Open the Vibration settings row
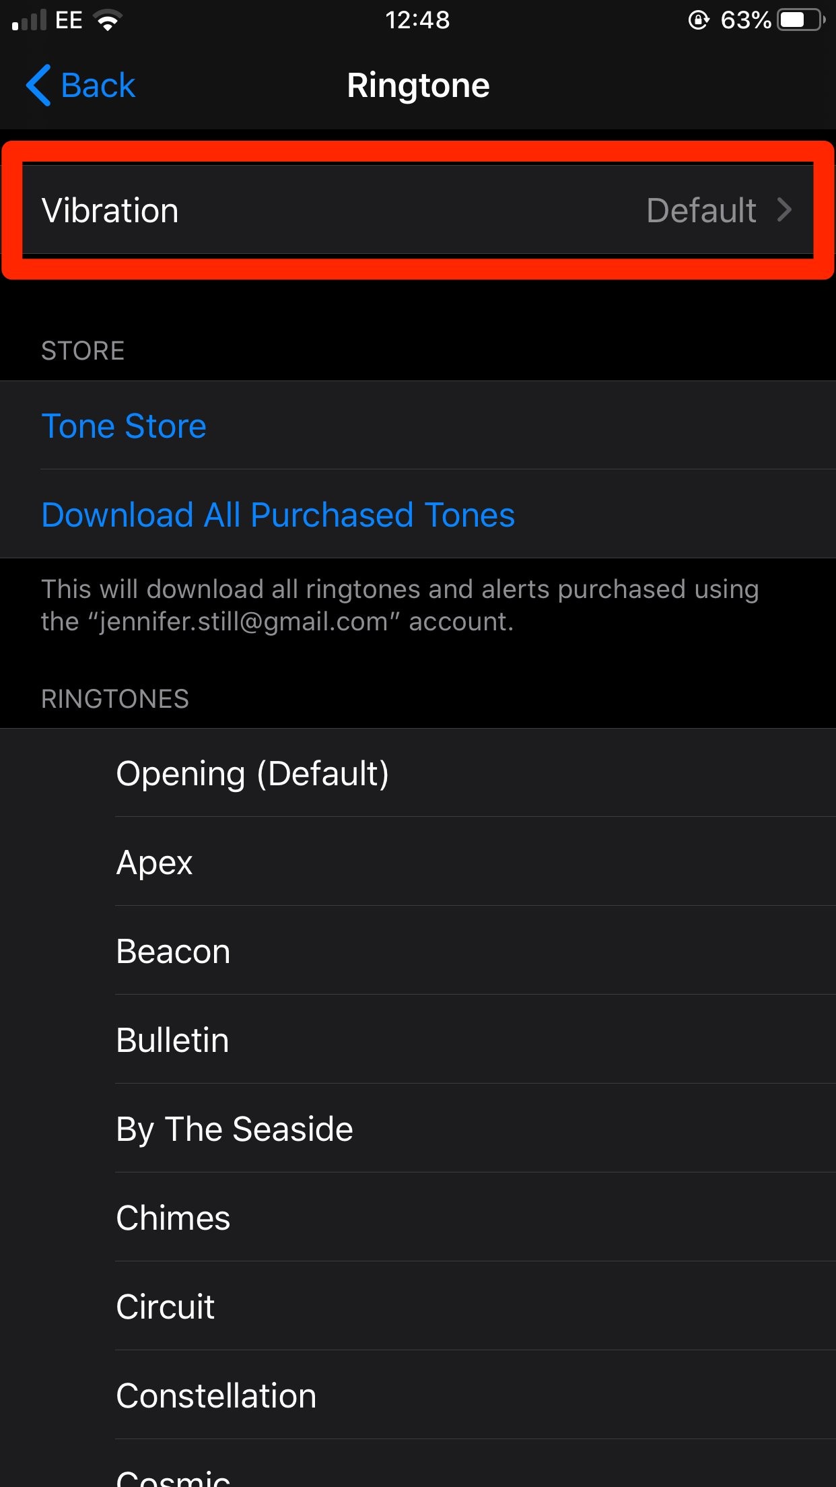 417,210
